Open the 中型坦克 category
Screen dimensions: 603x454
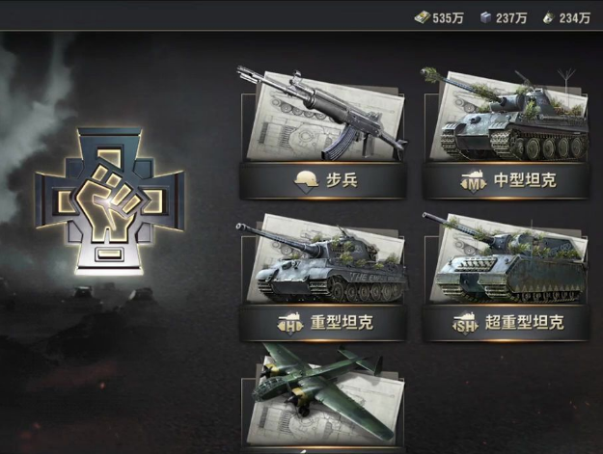click(507, 180)
